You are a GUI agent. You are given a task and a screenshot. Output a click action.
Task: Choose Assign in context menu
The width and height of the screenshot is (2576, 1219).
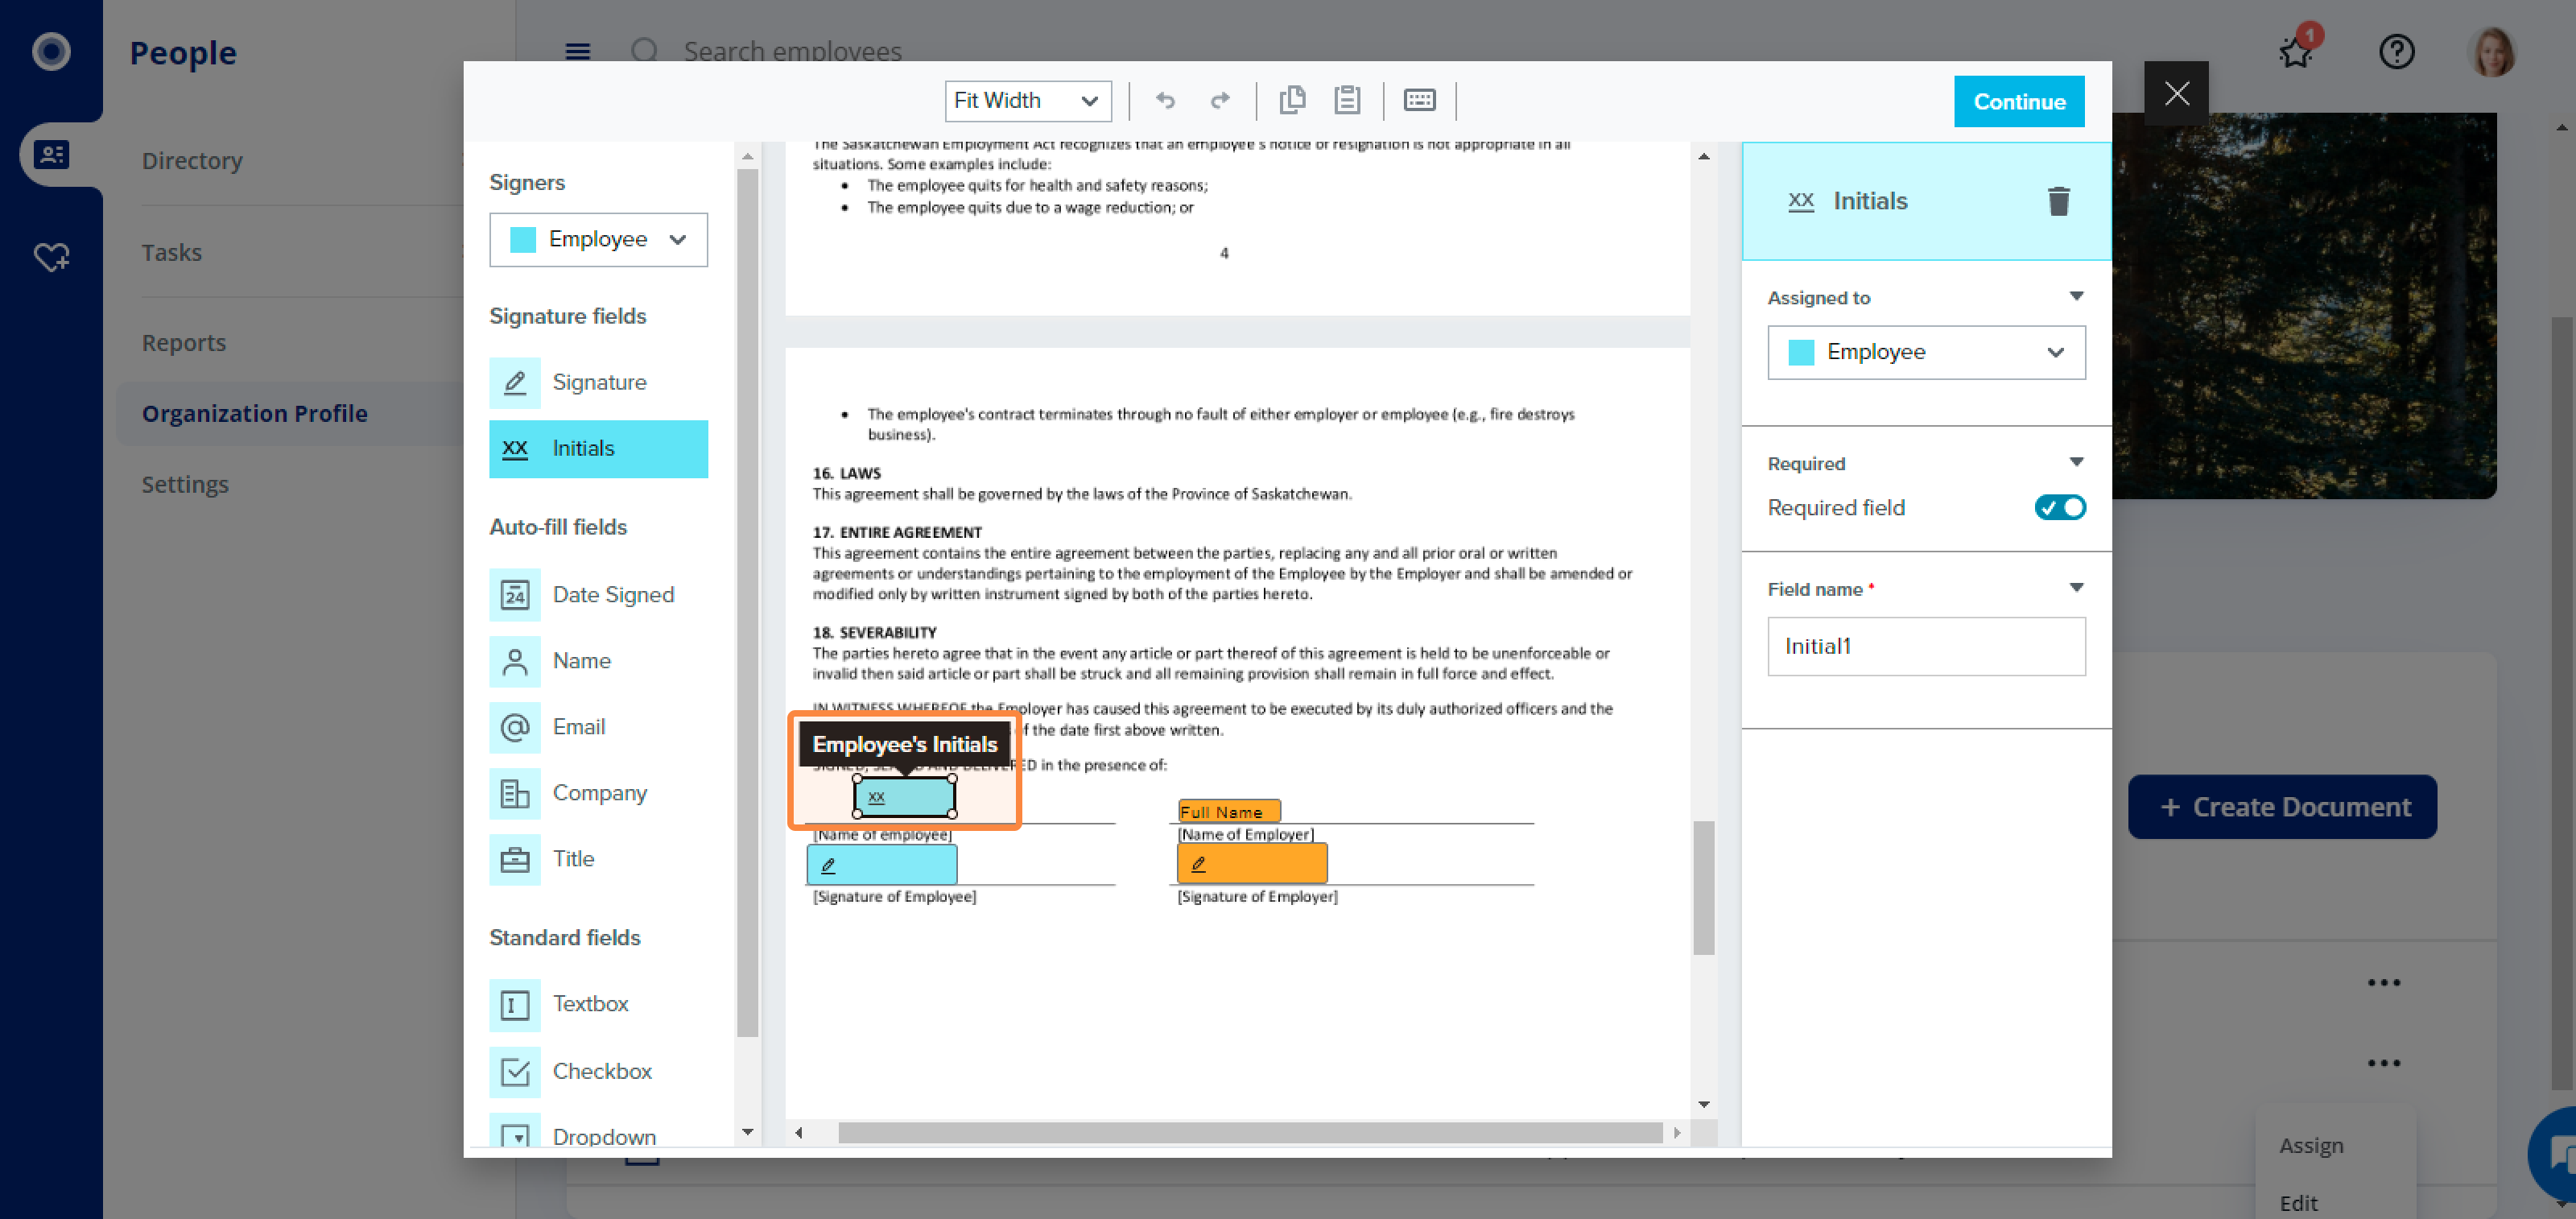(2311, 1145)
